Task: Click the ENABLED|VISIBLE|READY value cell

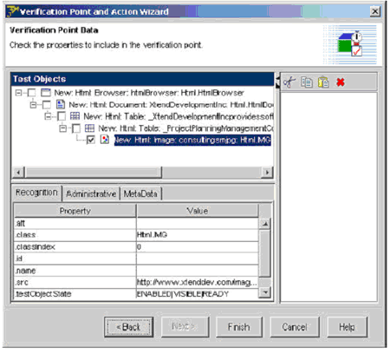Action: [198, 294]
